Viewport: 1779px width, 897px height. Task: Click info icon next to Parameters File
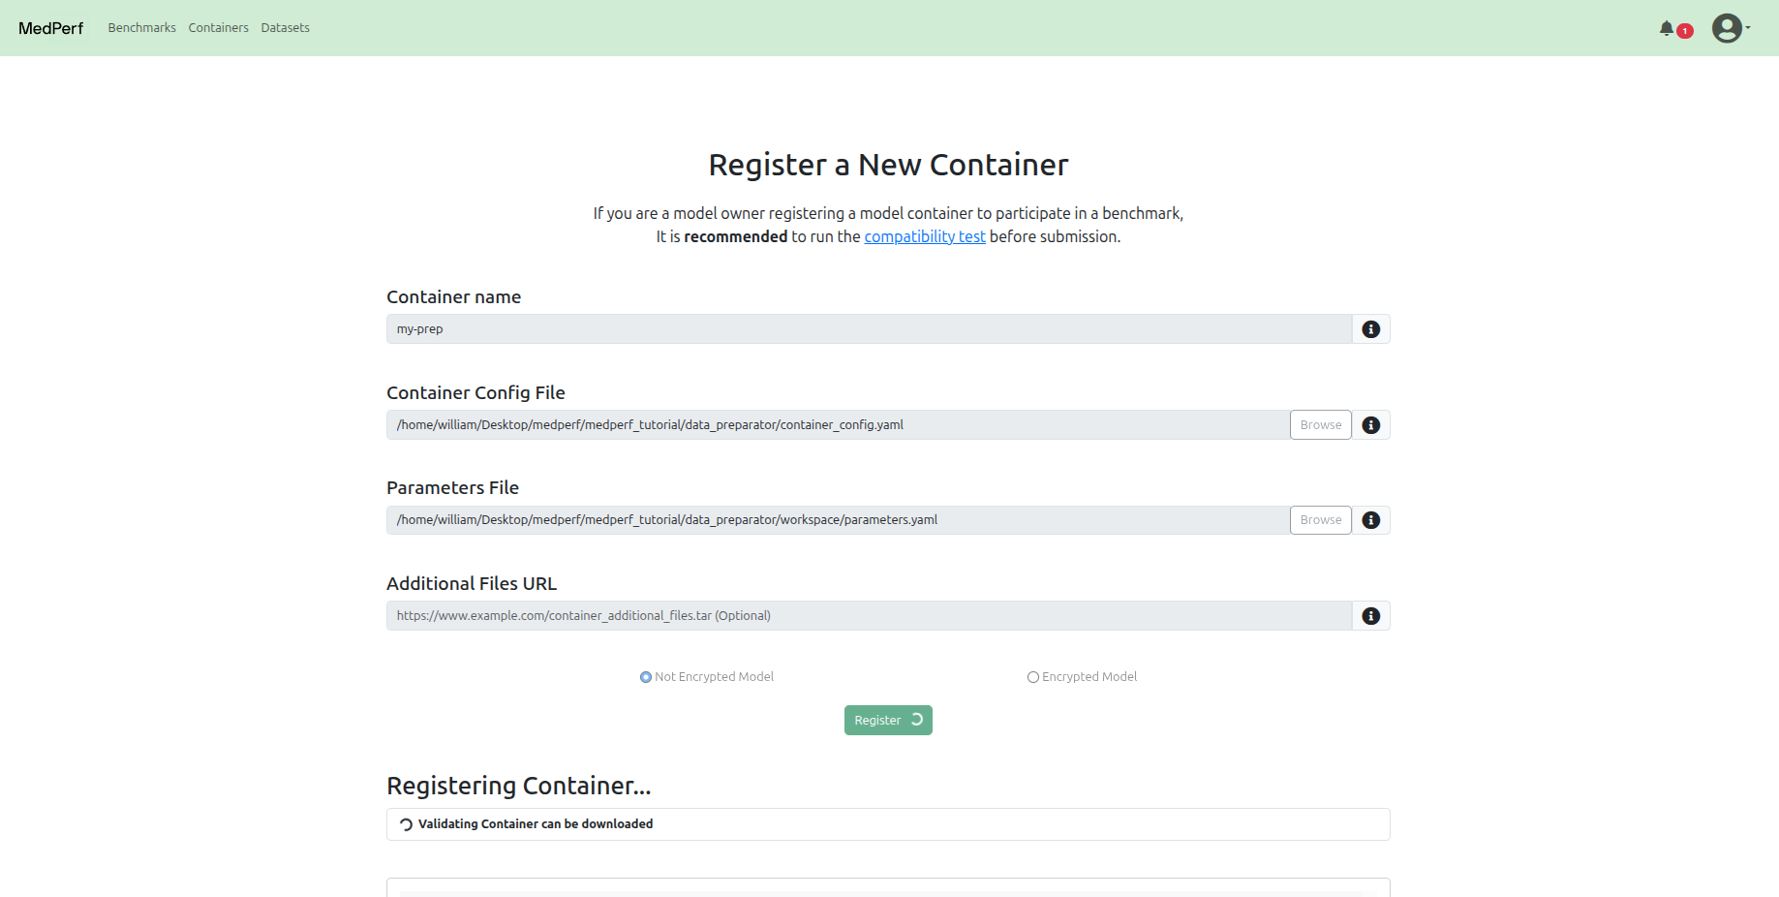[1370, 520]
